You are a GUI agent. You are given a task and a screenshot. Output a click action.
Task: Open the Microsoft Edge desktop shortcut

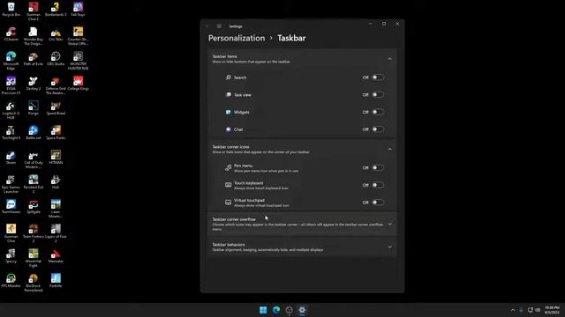(x=11, y=61)
